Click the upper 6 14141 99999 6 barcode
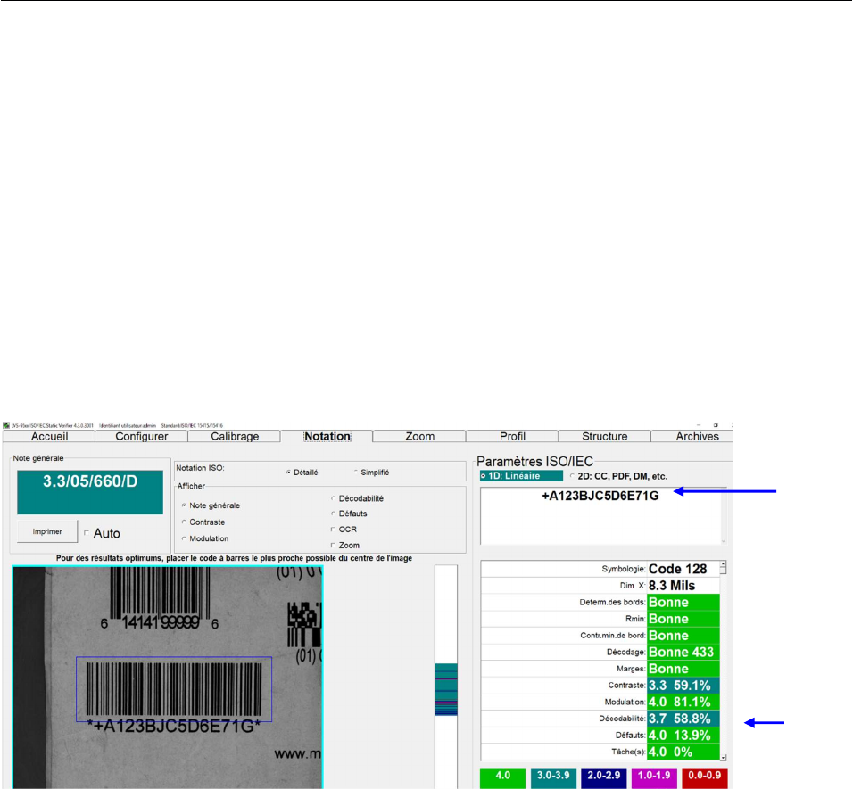Image resolution: width=853 pixels, height=789 pixels. (160, 597)
